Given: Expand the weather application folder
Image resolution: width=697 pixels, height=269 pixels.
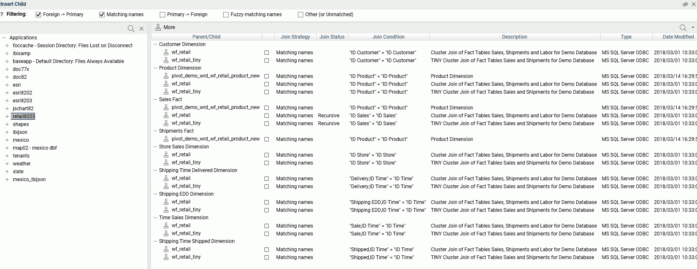Looking at the screenshot, I should coord(7,164).
